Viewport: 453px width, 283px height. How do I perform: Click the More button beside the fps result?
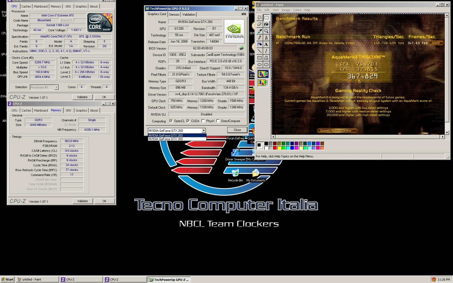coord(436,43)
